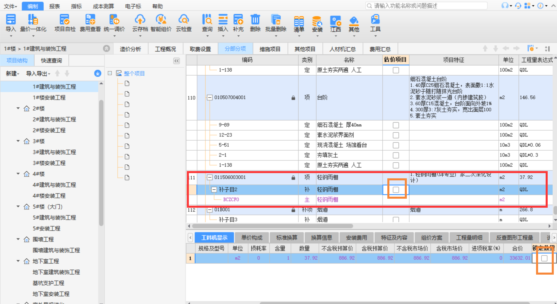
Task: Click the 插入 insert icon
Action: 223,20
